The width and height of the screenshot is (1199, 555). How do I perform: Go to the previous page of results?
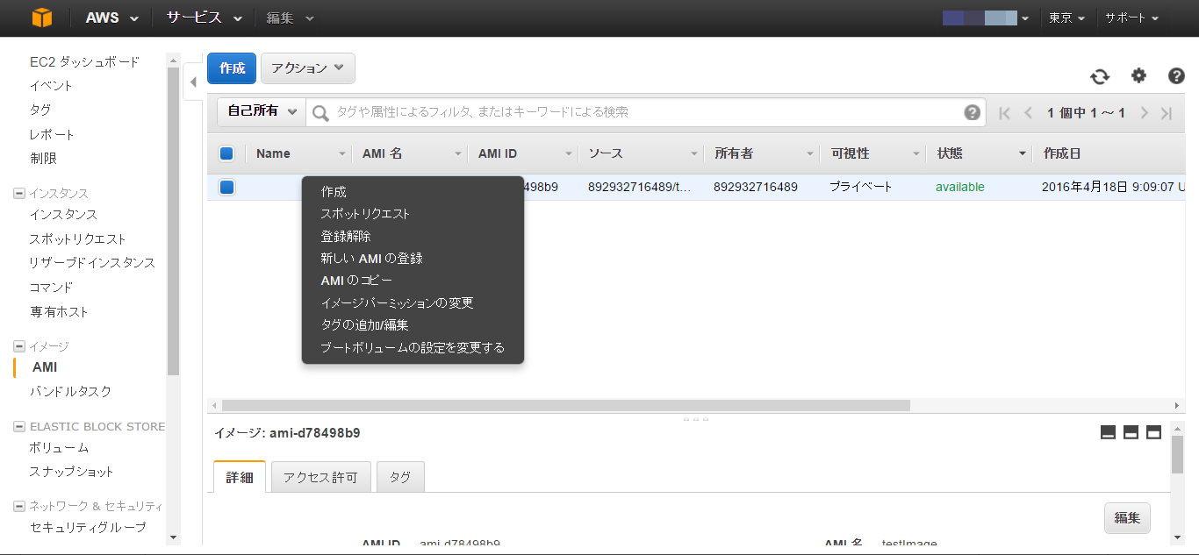[x=1028, y=112]
